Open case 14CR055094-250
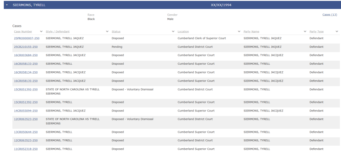The width and height of the screenshot is (341, 151). click(x=26, y=111)
